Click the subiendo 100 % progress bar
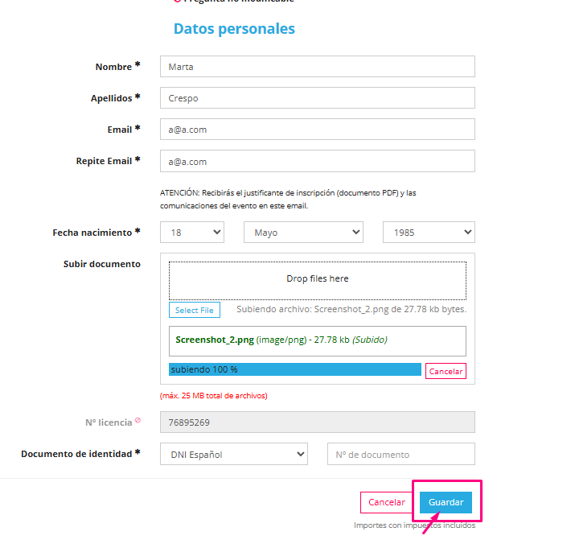The height and width of the screenshot is (548, 575). 295,369
